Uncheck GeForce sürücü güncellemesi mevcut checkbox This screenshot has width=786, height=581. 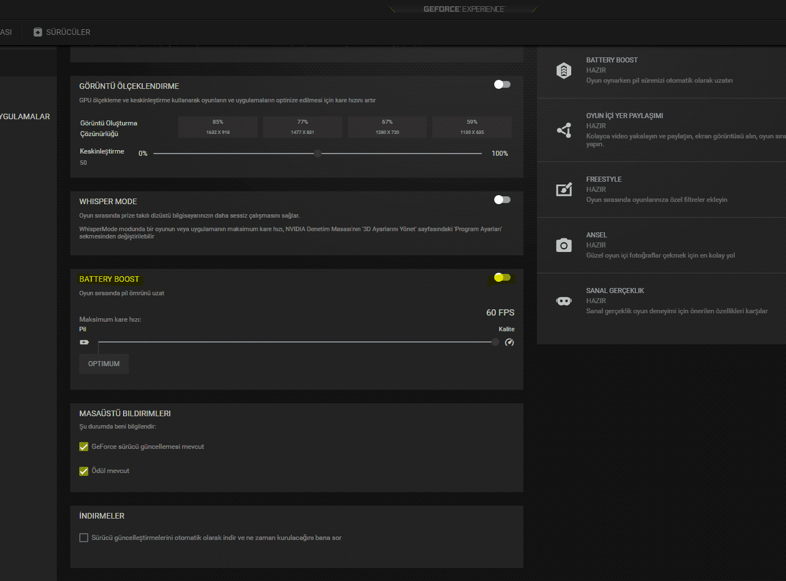84,447
